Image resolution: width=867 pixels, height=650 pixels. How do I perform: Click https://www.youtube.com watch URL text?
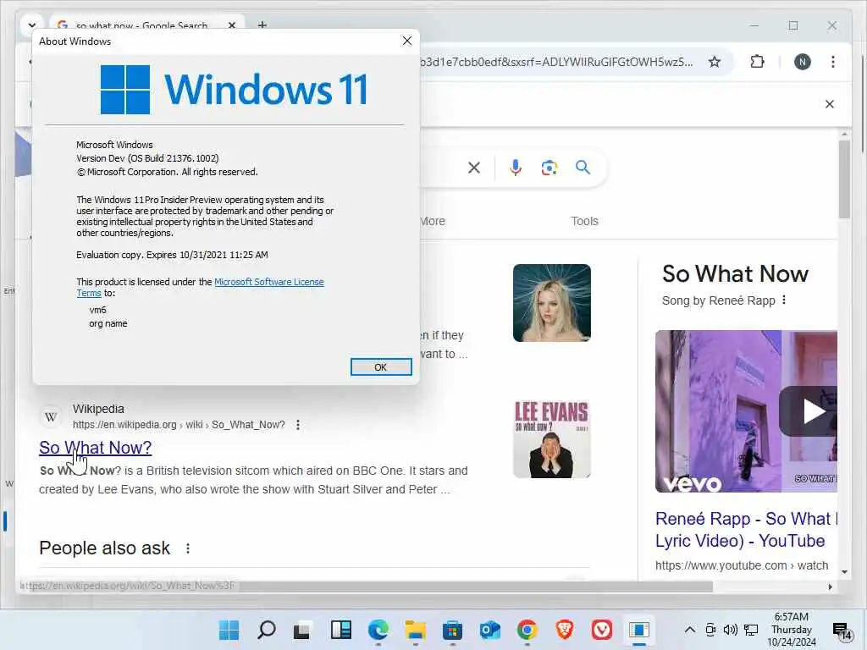(742, 565)
